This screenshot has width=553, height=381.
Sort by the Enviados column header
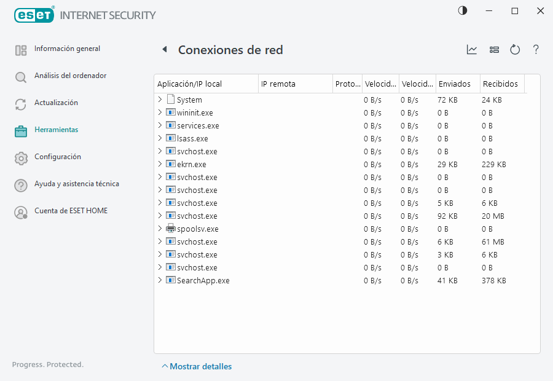pos(455,84)
